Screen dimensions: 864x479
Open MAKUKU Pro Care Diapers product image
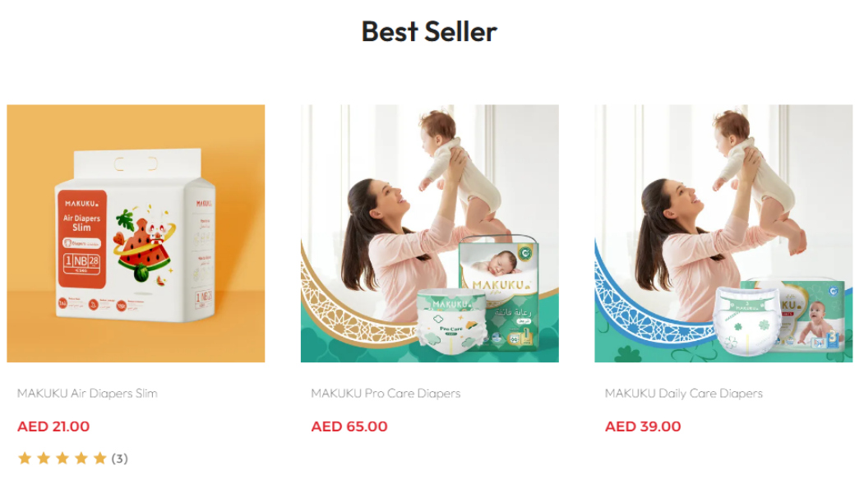(x=430, y=233)
